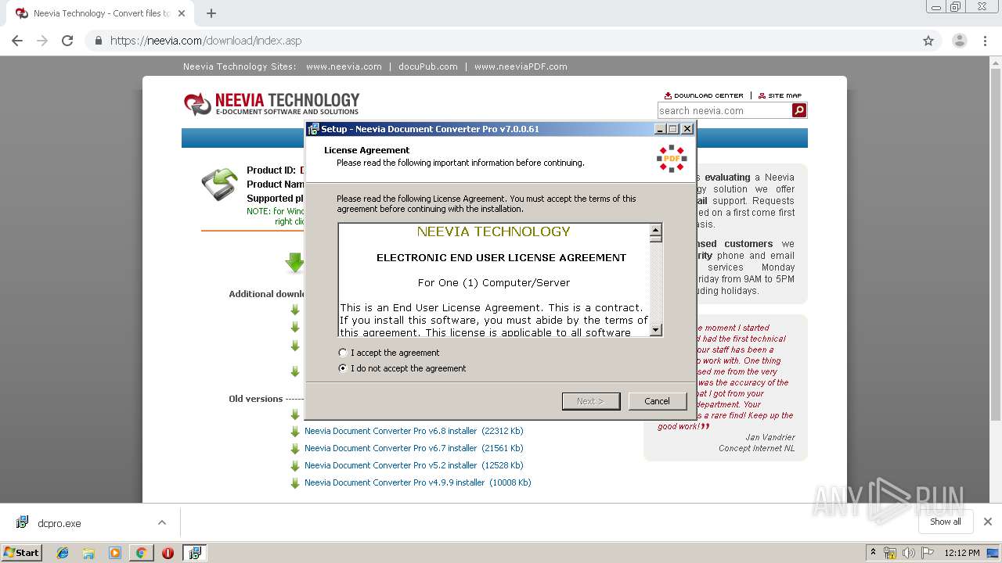The height and width of the screenshot is (563, 1002).
Task: Open the Chrome profile avatar menu
Action: point(960,41)
